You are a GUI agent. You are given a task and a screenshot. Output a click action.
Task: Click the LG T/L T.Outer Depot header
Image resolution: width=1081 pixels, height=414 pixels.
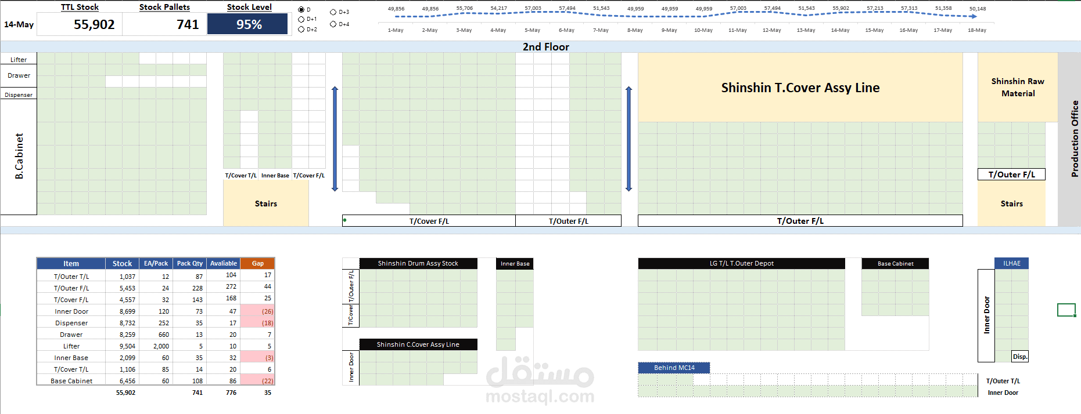pyautogui.click(x=741, y=263)
